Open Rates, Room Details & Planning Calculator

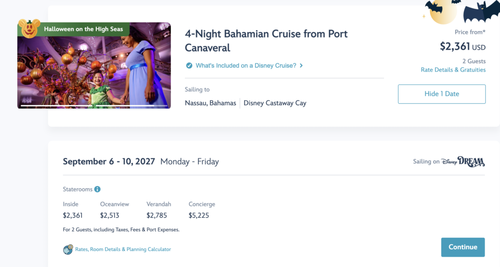click(123, 249)
